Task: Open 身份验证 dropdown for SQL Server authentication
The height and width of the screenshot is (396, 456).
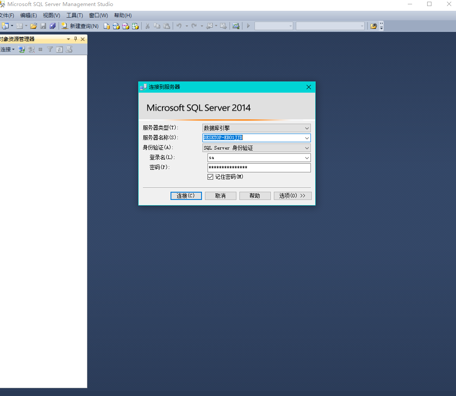Action: pyautogui.click(x=257, y=148)
